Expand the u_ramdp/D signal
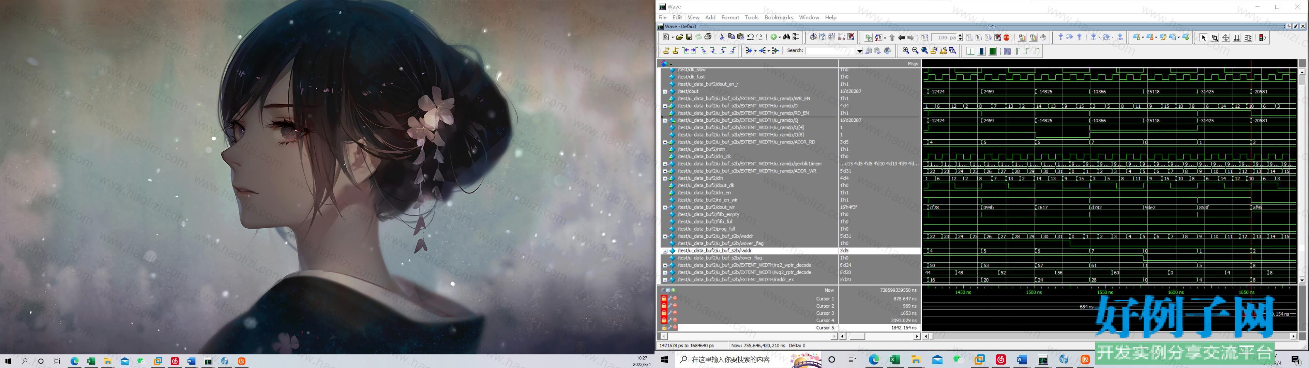Viewport: 1309px width, 368px height. point(665,106)
